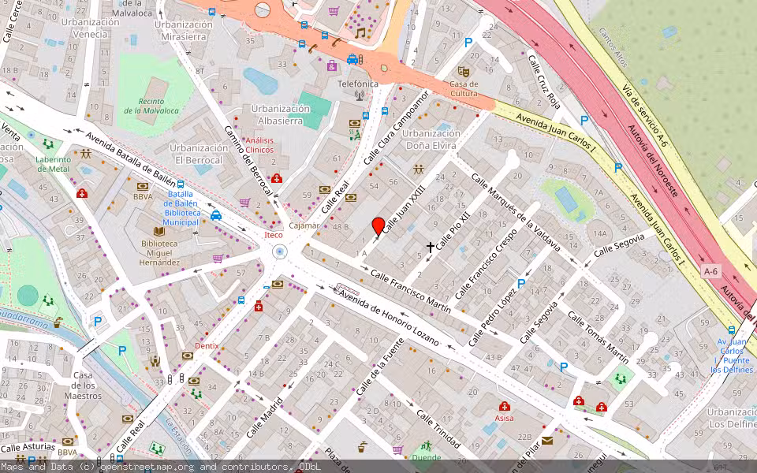Click the parking P icon near Calle Pedro López
Viewport: 757px width, 473px height.
(x=521, y=284)
